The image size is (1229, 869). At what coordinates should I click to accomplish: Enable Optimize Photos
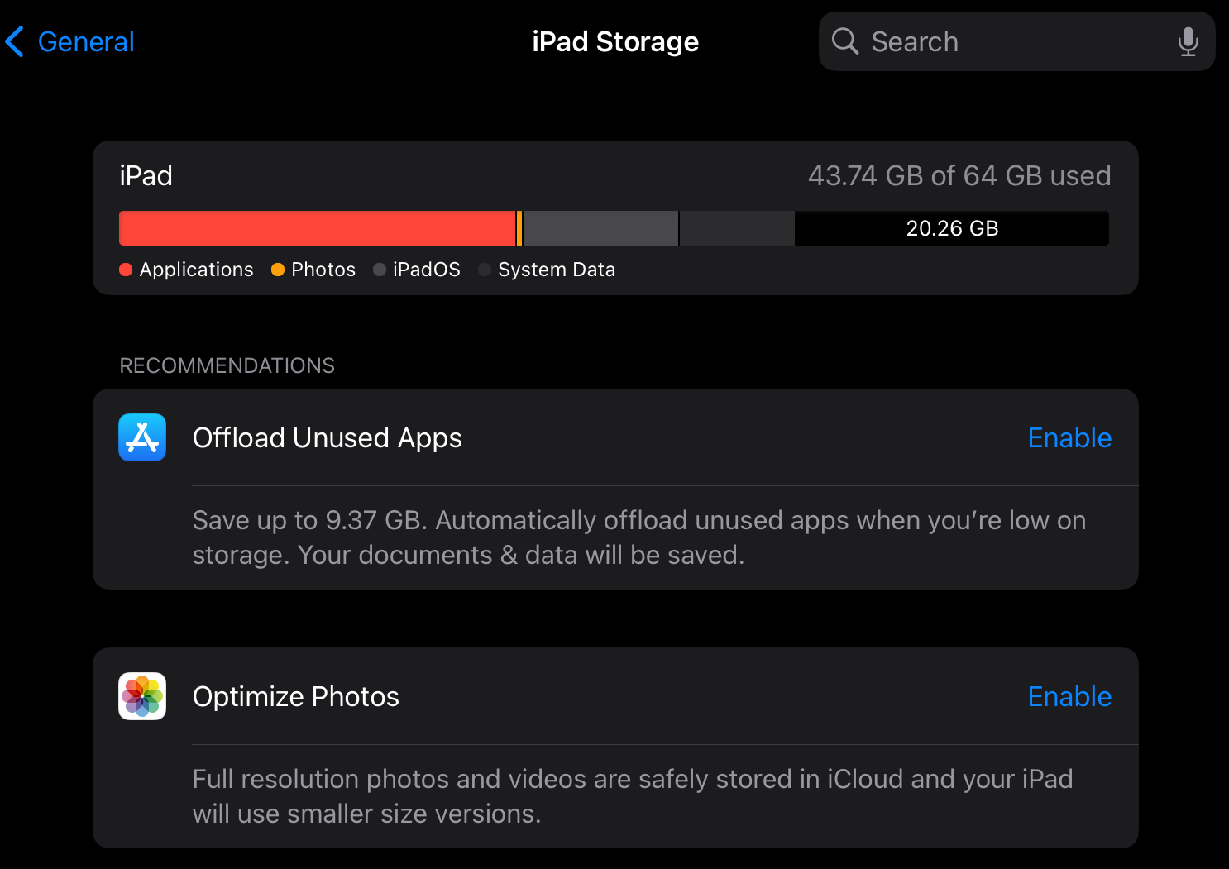coord(1069,696)
